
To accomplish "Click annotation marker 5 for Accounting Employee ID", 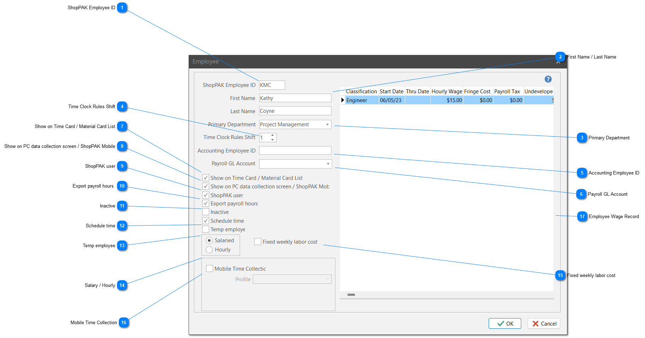I will click(x=582, y=173).
